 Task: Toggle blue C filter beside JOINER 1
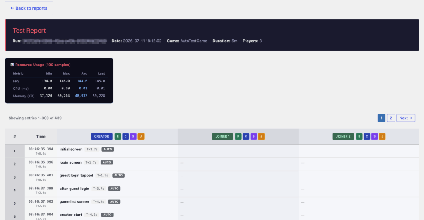tap(246, 136)
